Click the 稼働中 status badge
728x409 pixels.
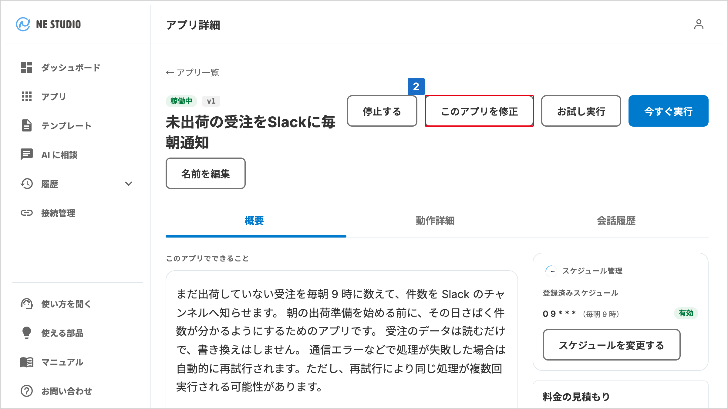(x=181, y=101)
